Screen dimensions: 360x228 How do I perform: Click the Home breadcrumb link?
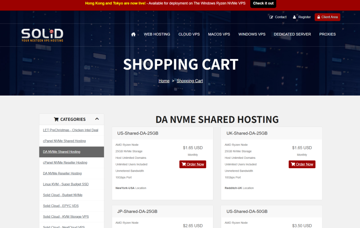pos(164,81)
